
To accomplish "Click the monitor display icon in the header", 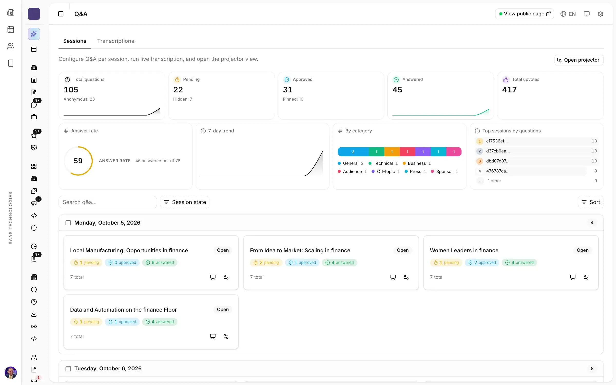I will click(586, 14).
